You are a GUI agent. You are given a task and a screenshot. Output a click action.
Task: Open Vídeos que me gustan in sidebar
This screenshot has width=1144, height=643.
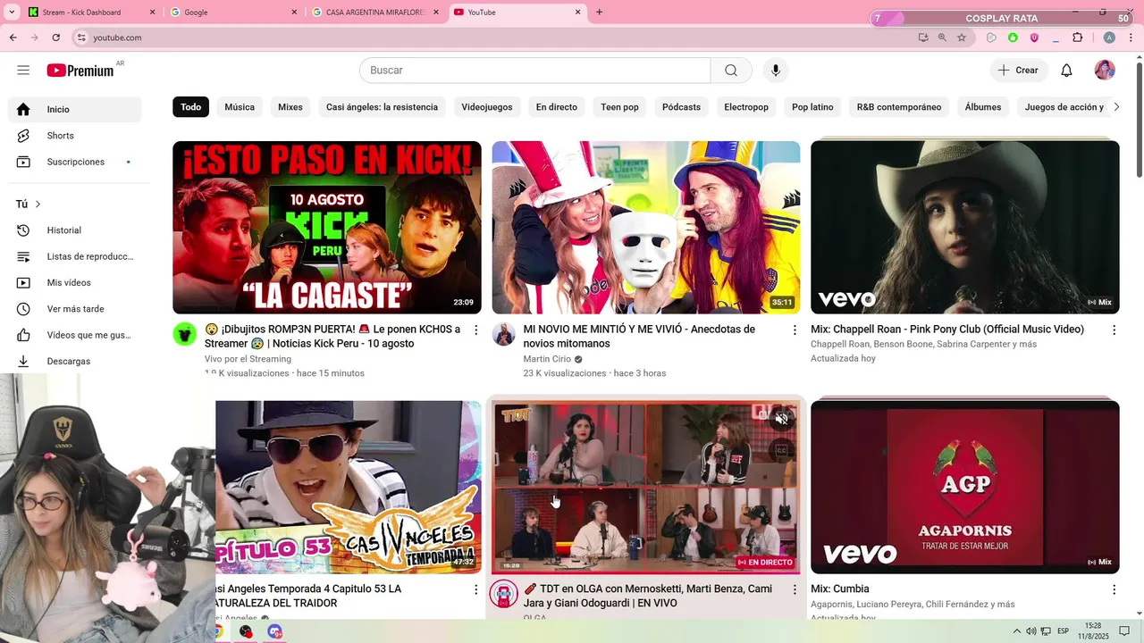(x=75, y=335)
